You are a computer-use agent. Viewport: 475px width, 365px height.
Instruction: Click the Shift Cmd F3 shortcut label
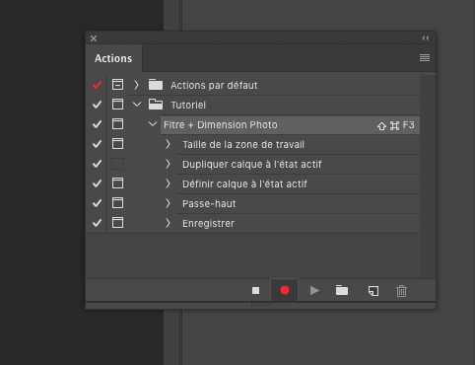pyautogui.click(x=396, y=125)
